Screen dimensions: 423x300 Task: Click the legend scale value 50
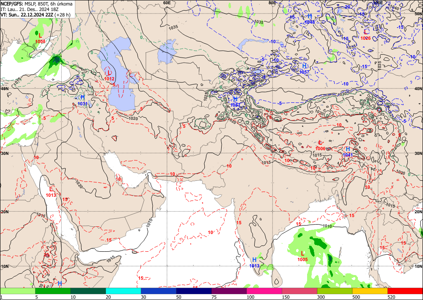coord(179,297)
